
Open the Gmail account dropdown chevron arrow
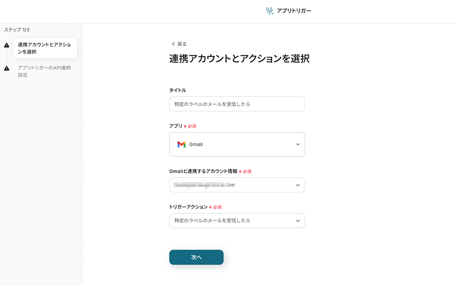pos(298,185)
